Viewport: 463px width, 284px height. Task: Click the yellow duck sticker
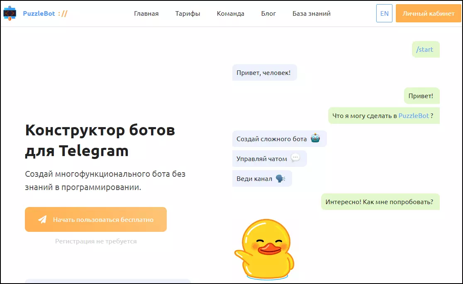point(264,249)
